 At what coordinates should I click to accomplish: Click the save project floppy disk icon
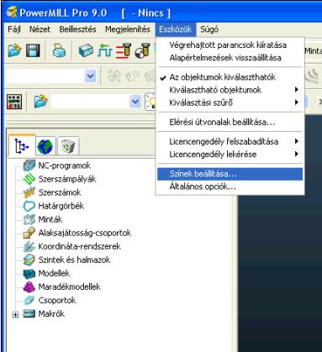(x=33, y=50)
